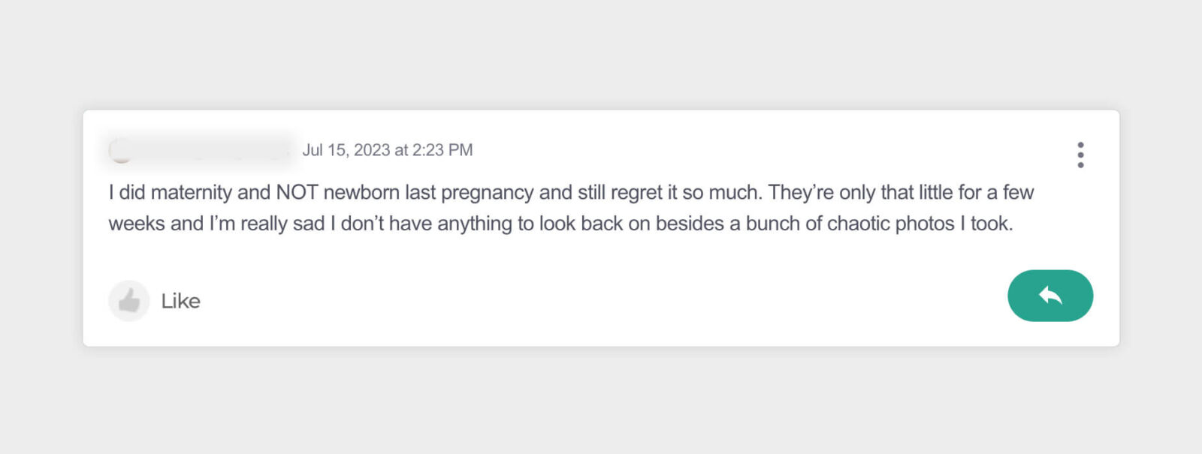This screenshot has width=1202, height=454.
Task: Click the circular profile picture placeholder
Action: [x=122, y=149]
